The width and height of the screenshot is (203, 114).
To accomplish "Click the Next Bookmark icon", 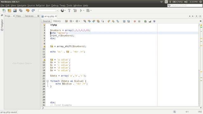I will 113,21.
